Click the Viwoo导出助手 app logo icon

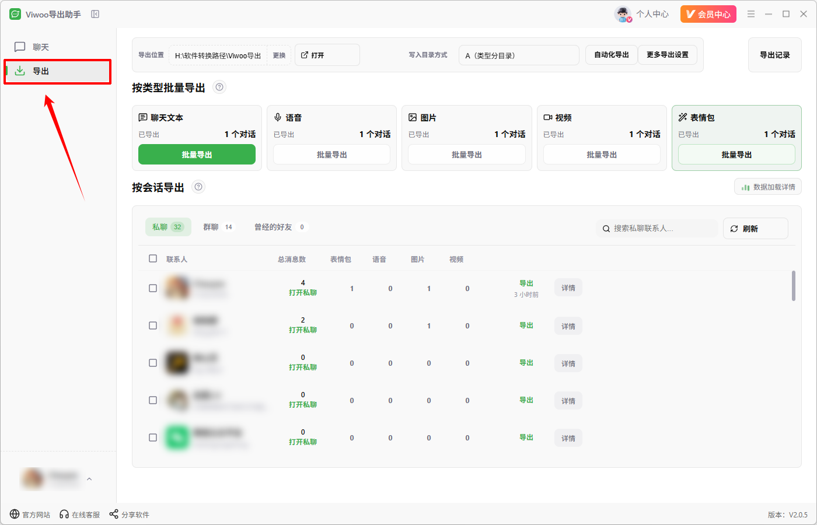pos(15,14)
